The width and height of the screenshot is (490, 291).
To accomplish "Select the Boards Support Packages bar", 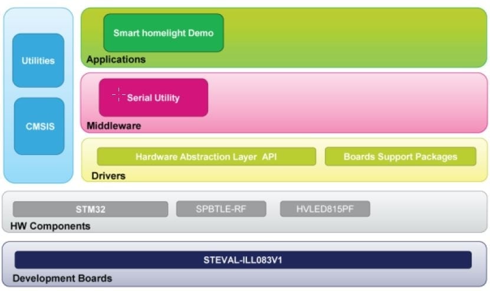I will pos(400,157).
